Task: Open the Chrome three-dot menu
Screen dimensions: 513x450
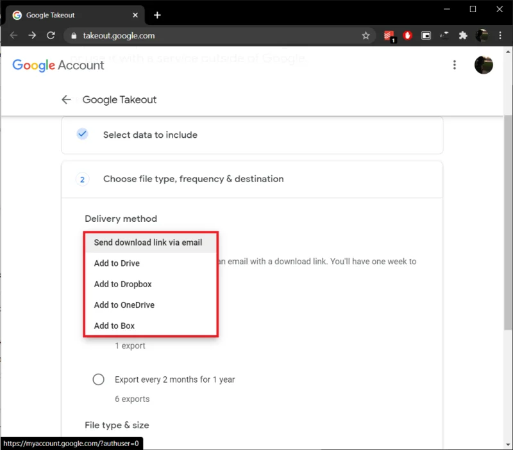Action: pyautogui.click(x=500, y=35)
